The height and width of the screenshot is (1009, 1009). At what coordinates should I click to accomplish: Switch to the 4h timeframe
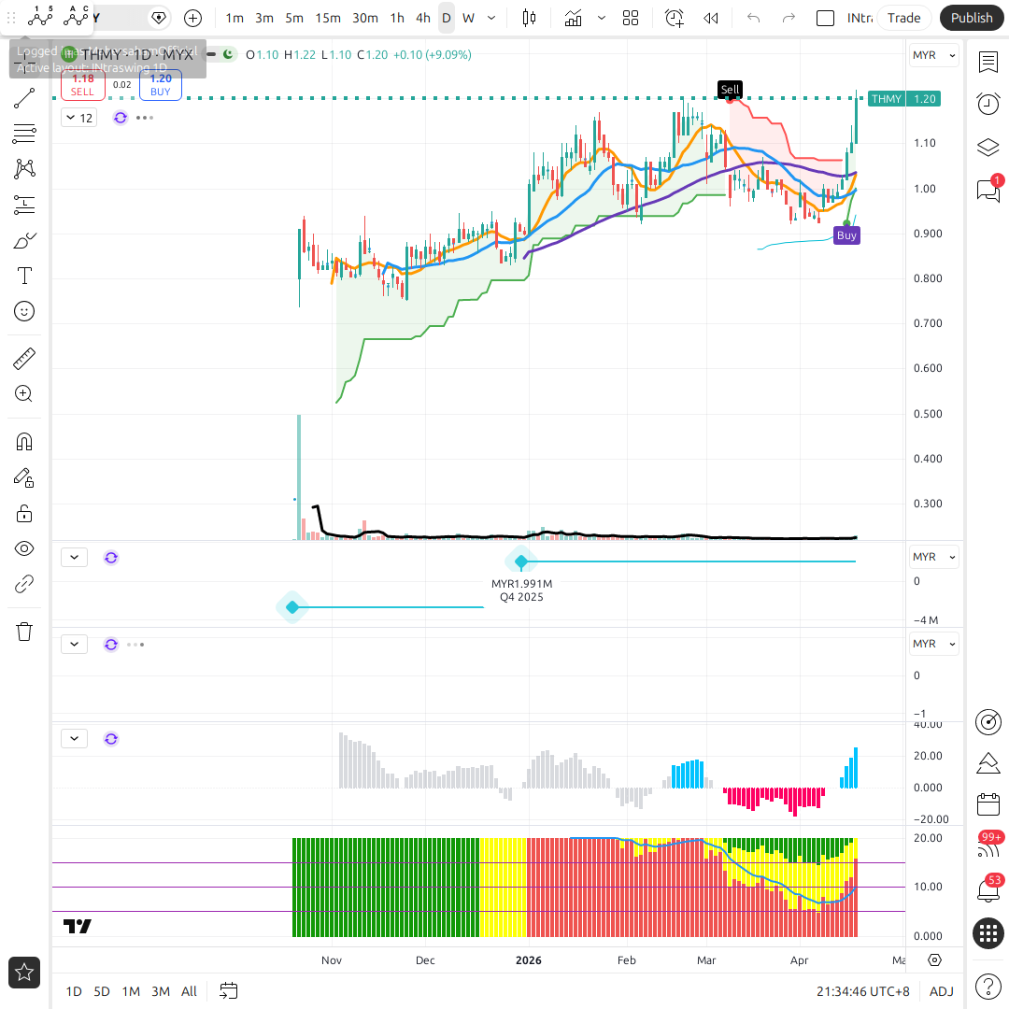[423, 18]
